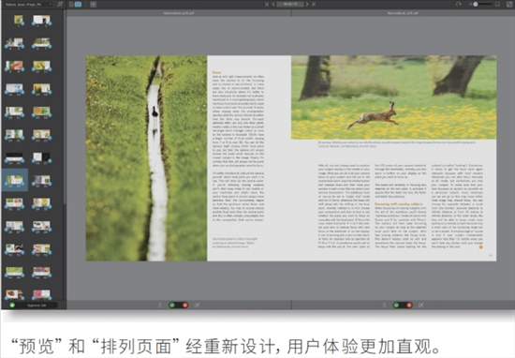515x358 pixels.
Task: Open annotate icon below right page
Action: 421,306
